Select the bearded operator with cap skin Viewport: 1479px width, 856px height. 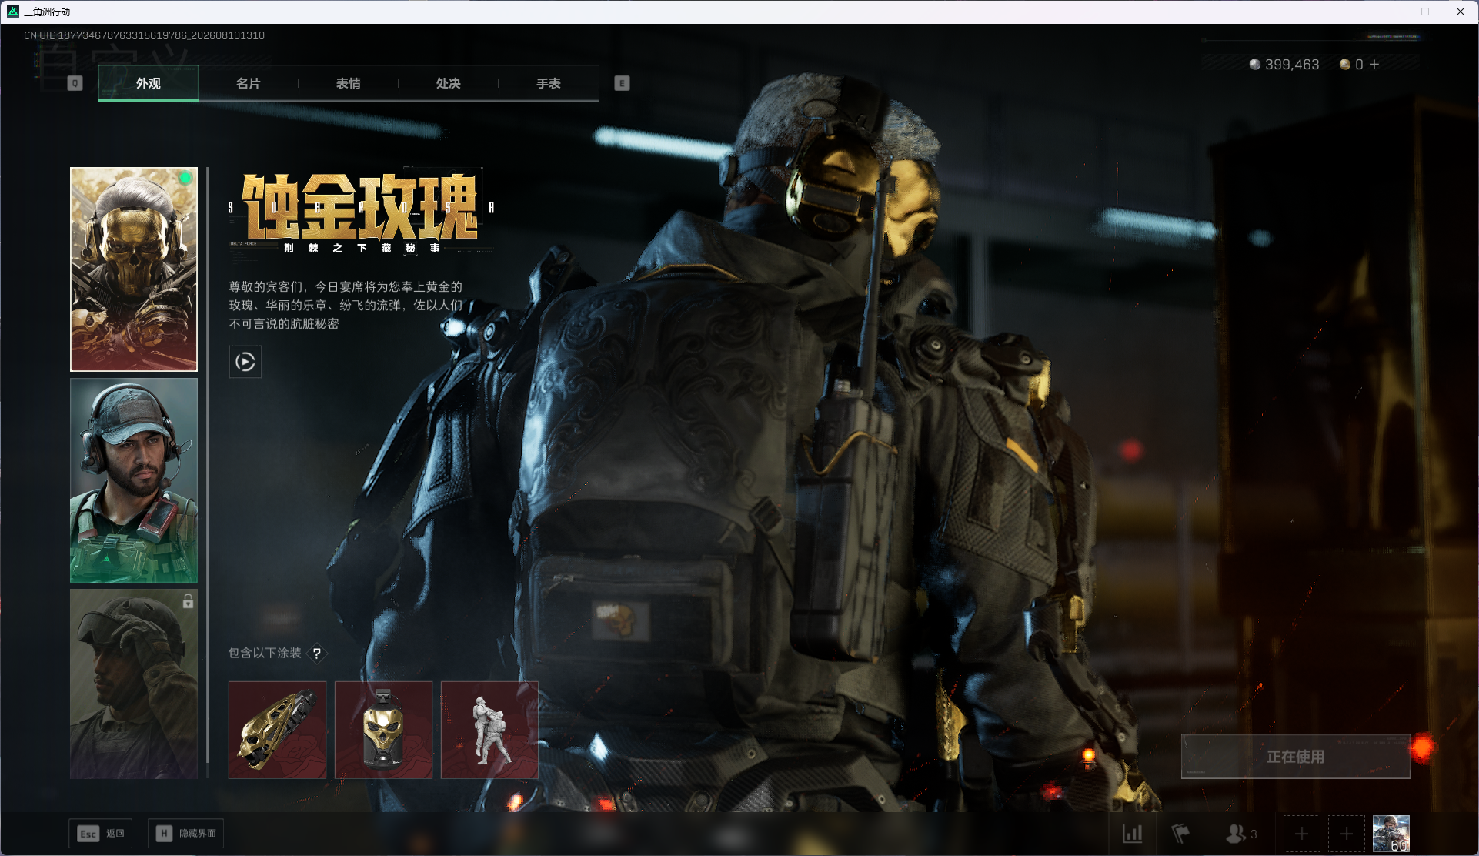pyautogui.click(x=134, y=480)
